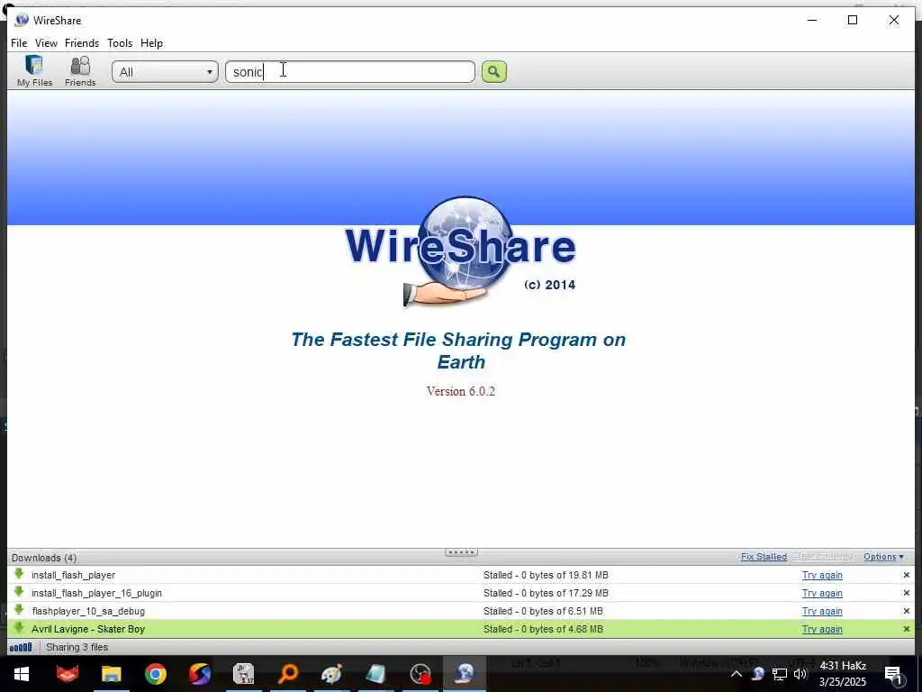Click Try again for install_flash_player_16_plugin
922x692 pixels.
pyautogui.click(x=822, y=593)
